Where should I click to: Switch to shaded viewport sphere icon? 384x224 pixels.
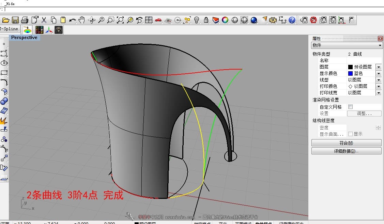click(x=235, y=20)
